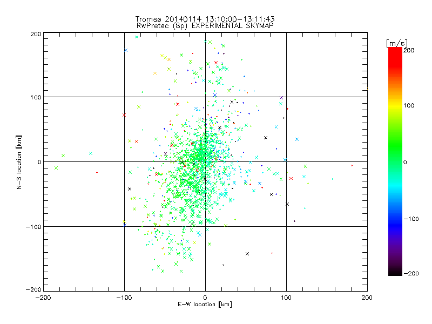This screenshot has height=324, width=432.
Task: Click the colorbar tick label '100'
Action: pos(409,105)
